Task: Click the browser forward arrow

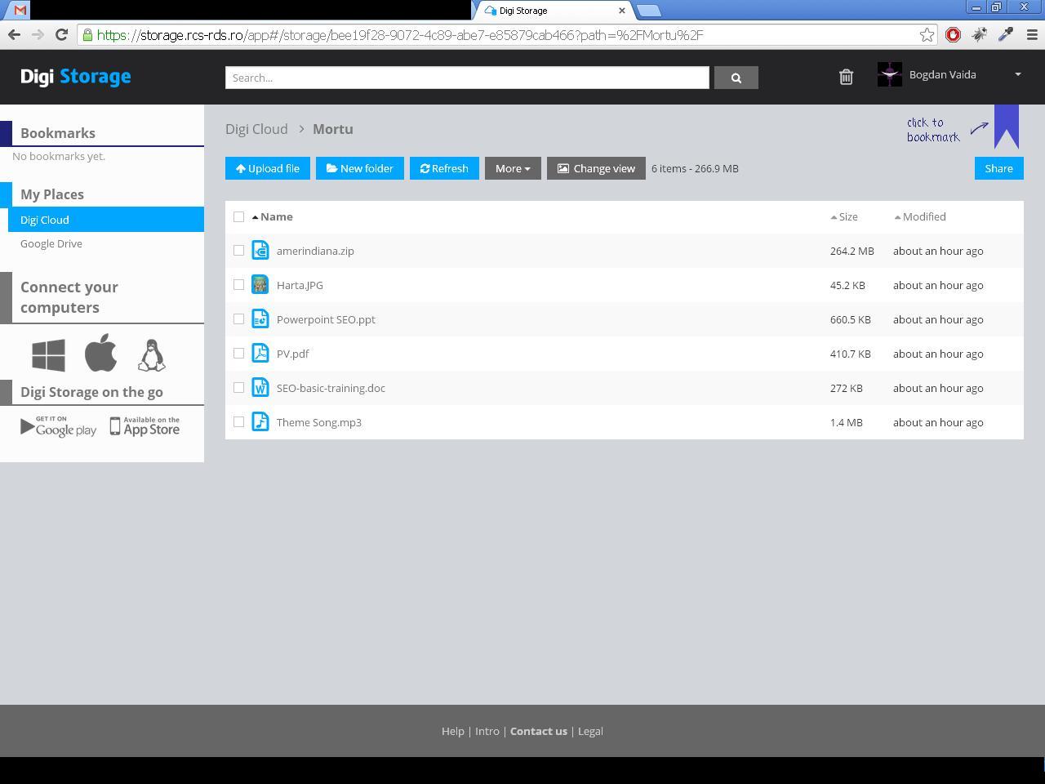Action: [38, 34]
